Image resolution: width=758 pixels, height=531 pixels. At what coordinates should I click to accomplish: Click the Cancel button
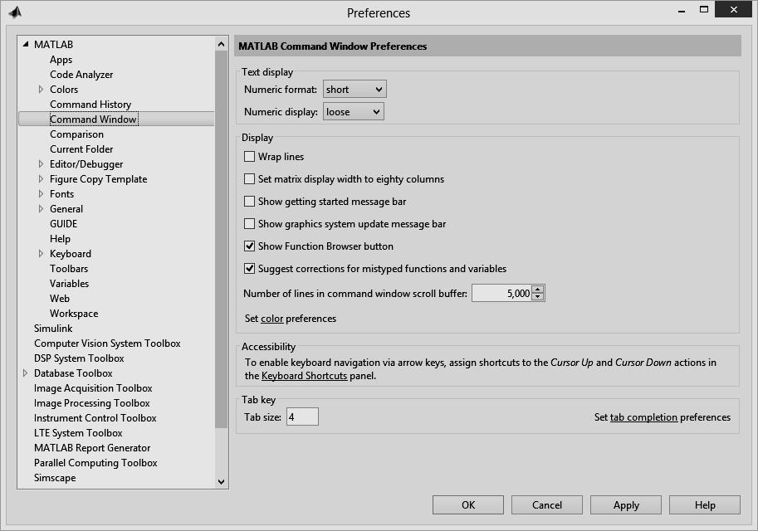point(547,505)
